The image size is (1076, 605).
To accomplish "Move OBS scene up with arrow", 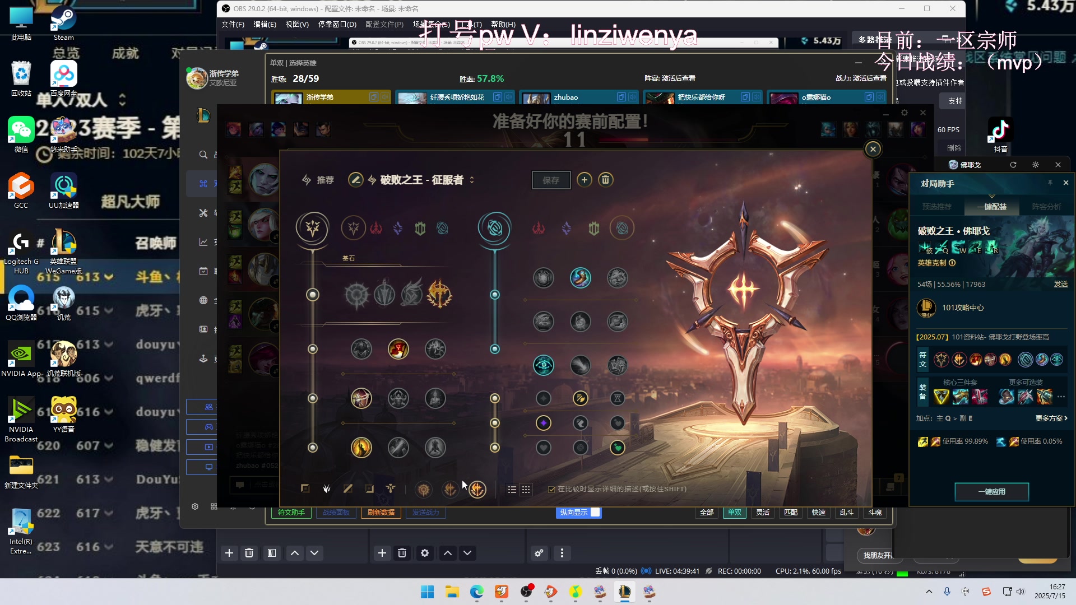I will 295,553.
